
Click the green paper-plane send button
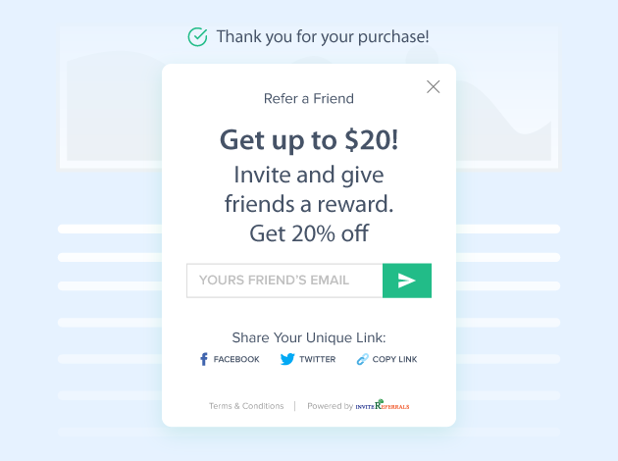click(407, 281)
